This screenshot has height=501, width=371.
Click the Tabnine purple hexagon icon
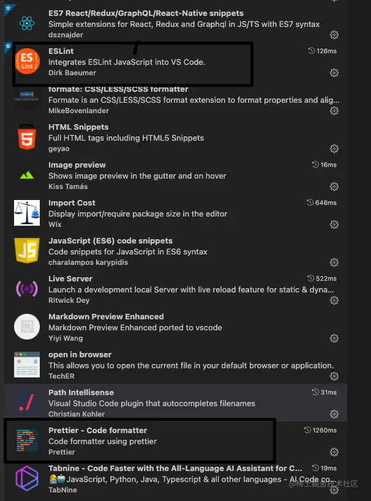coord(27,478)
